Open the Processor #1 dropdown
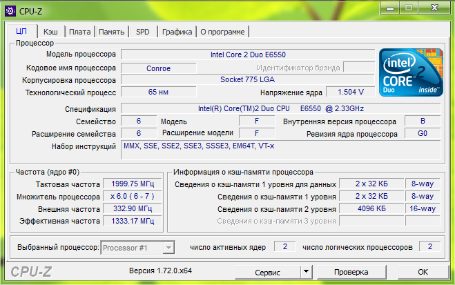Screen dimensions: 455x285 click(x=137, y=248)
